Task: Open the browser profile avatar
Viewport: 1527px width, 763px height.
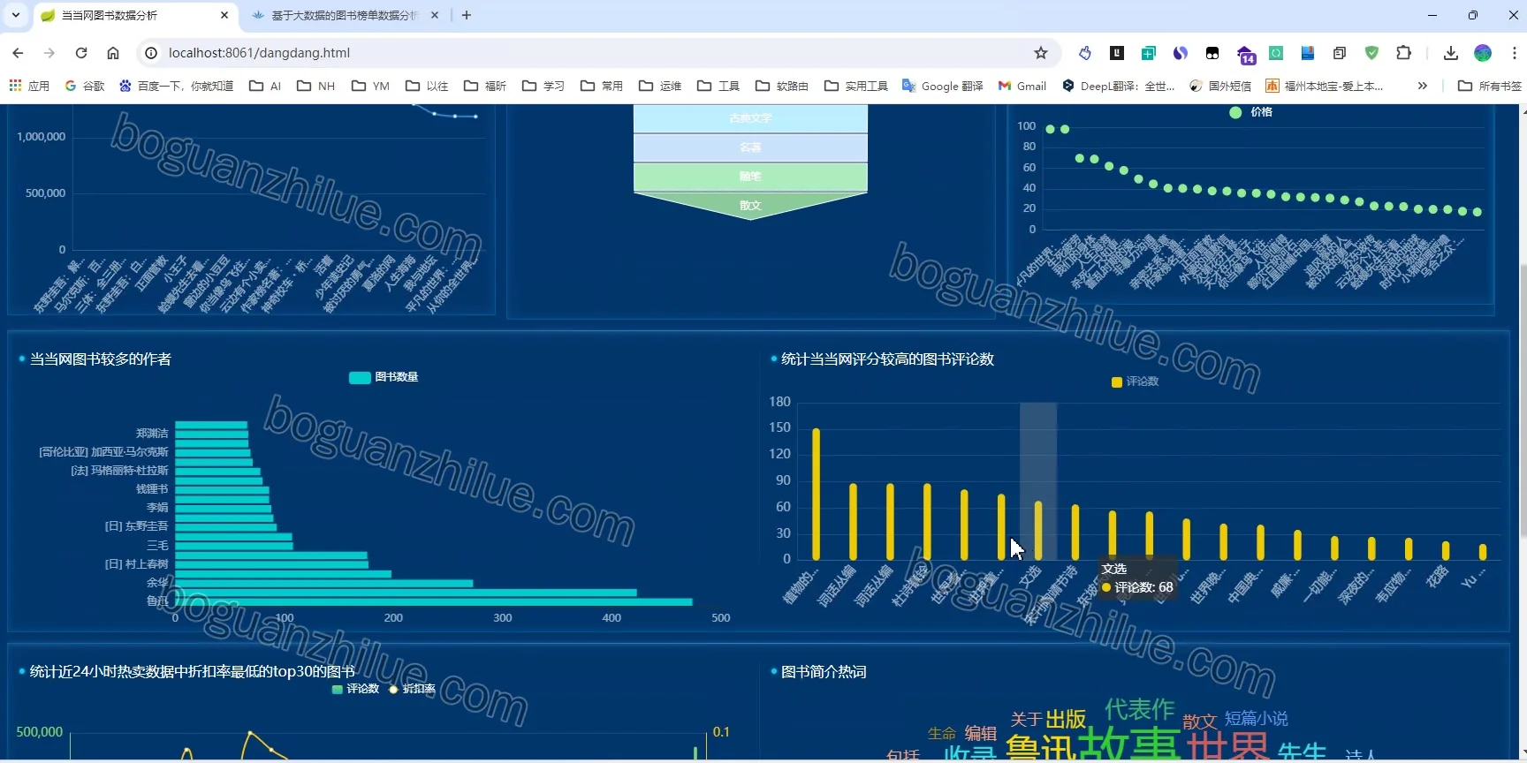Action: click(x=1483, y=53)
